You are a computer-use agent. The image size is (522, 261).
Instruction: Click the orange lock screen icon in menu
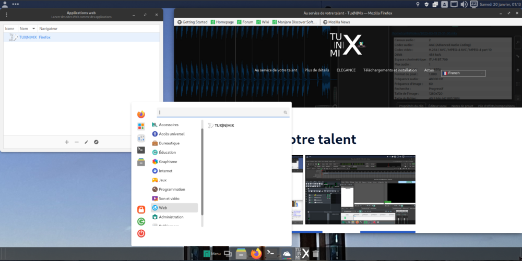141,209
